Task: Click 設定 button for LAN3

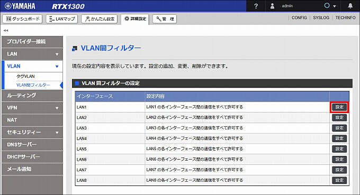Action: click(339, 128)
